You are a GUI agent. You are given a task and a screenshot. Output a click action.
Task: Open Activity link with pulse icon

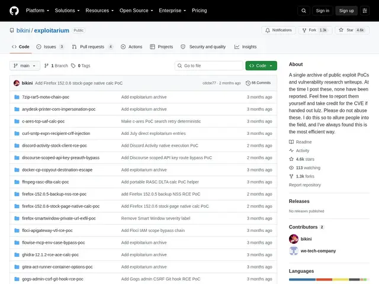pos(299,151)
